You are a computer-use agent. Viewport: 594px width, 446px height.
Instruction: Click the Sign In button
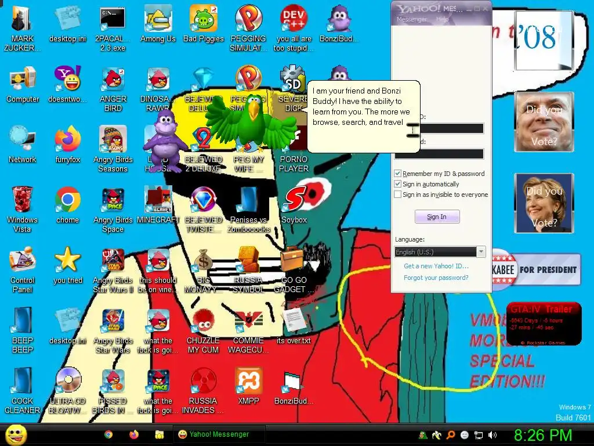click(x=437, y=217)
